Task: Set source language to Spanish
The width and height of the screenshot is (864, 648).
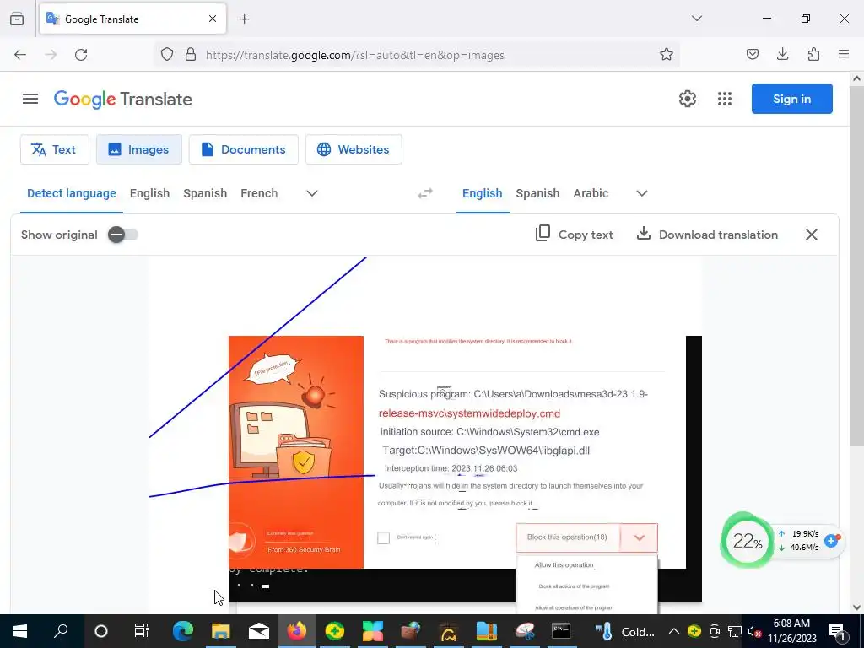Action: [205, 193]
